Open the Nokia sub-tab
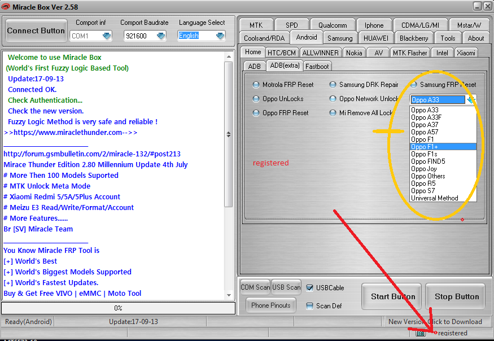Viewport: 494px width, 341px height. [x=354, y=53]
